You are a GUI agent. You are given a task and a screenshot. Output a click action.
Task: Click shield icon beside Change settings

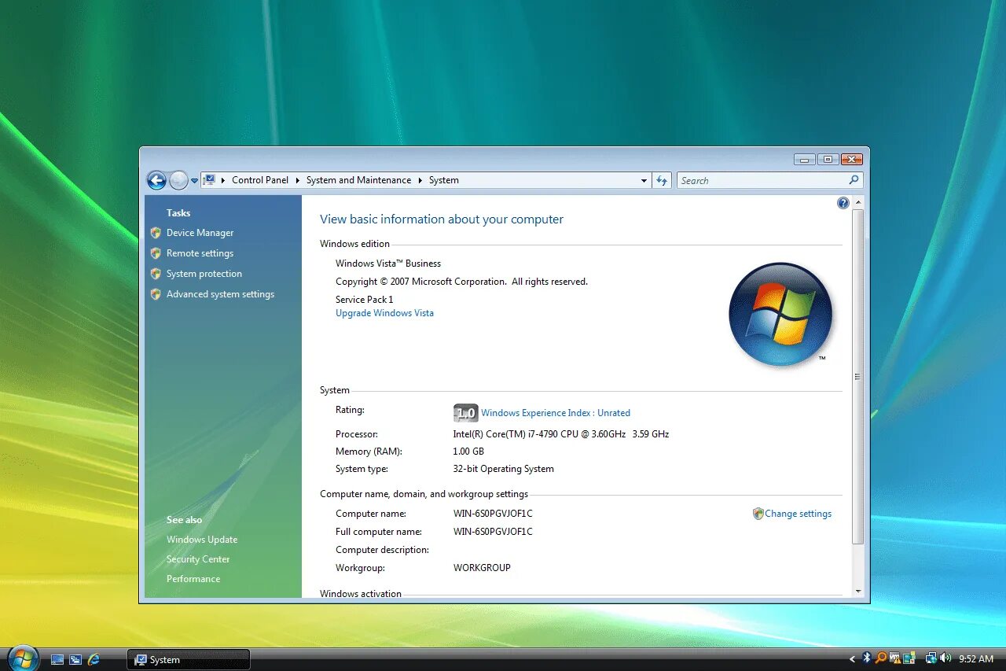(x=758, y=514)
